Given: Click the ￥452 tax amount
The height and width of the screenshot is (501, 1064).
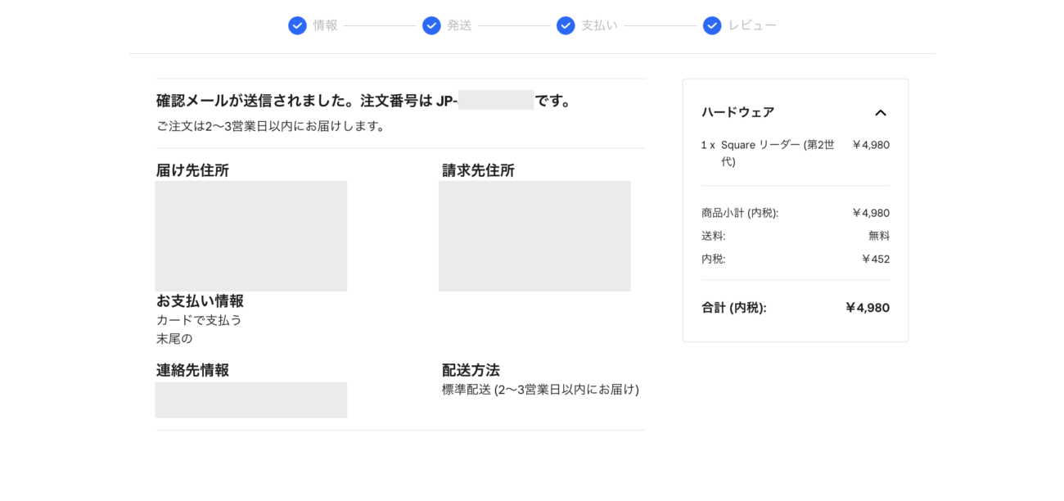Looking at the screenshot, I should coord(875,259).
